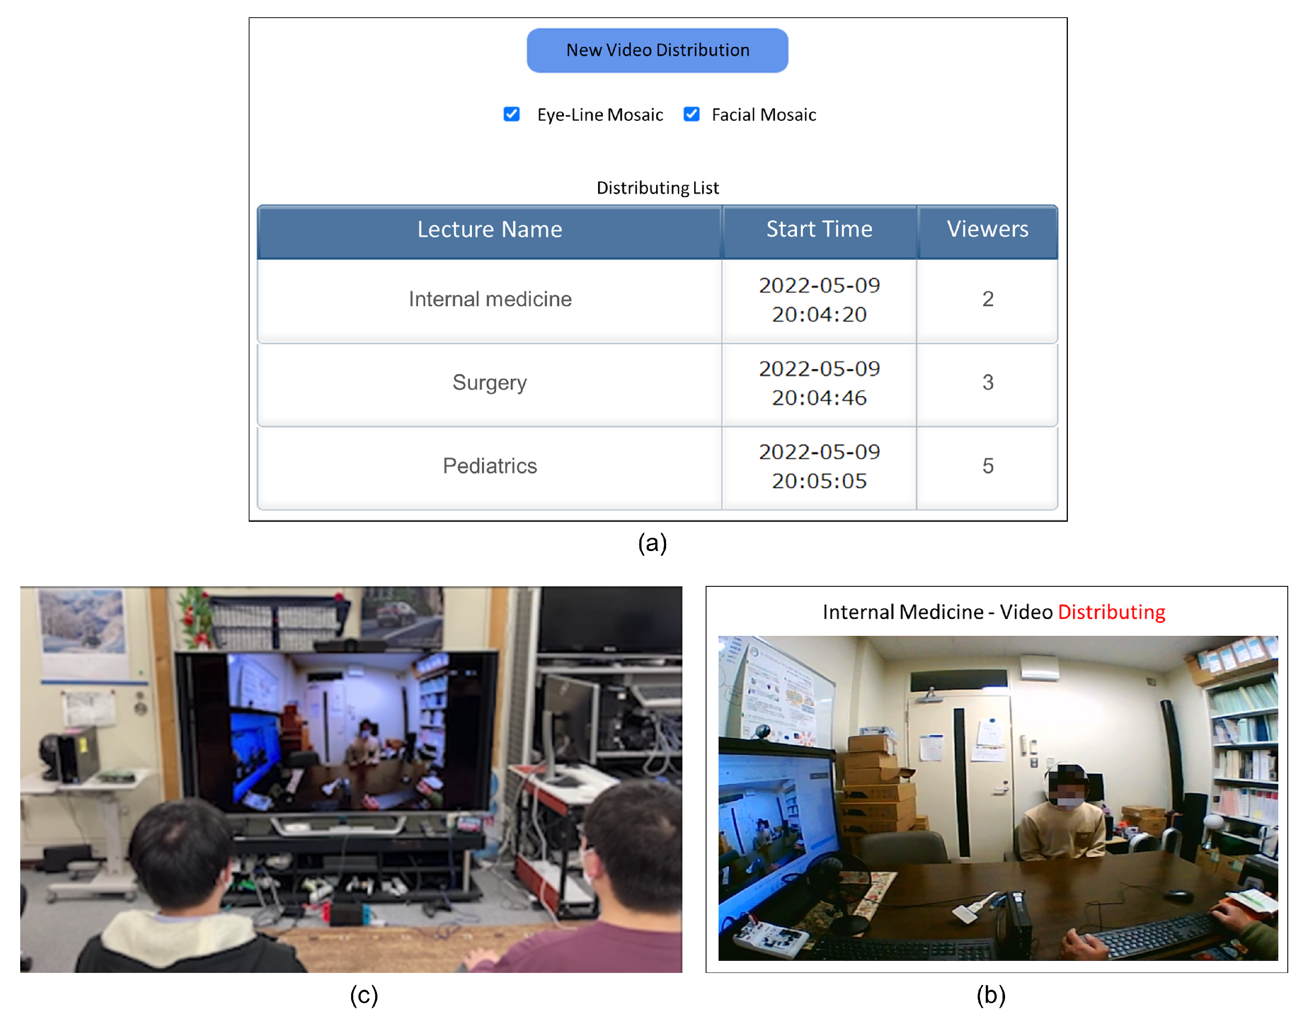
Task: Click the Internal Medicine distributing video frame
Action: tap(997, 798)
